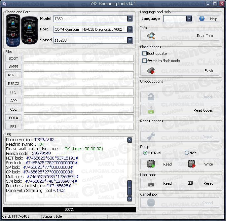Click the Read Info magnifier icon
The width and height of the screenshot is (226, 221).
point(151,36)
